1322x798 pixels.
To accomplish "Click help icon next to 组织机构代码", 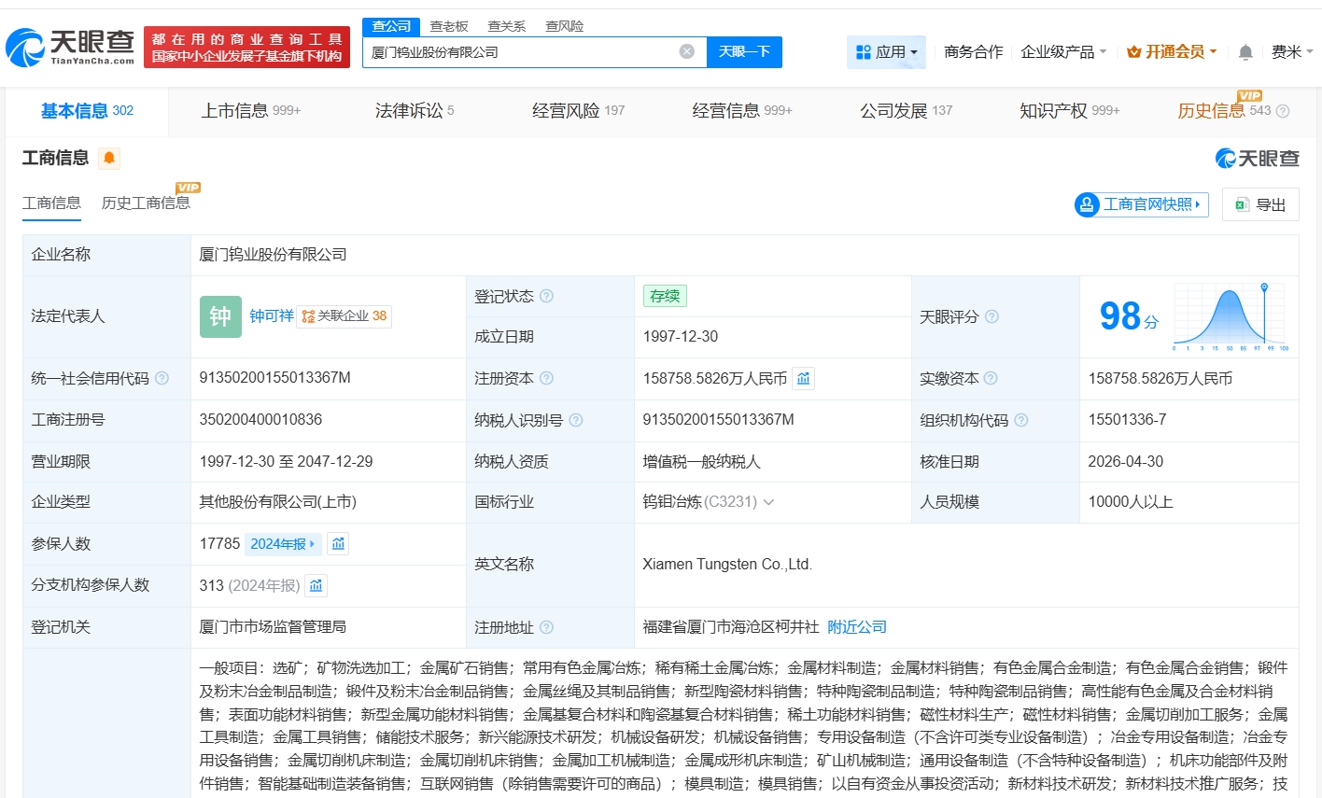I will click(1021, 420).
